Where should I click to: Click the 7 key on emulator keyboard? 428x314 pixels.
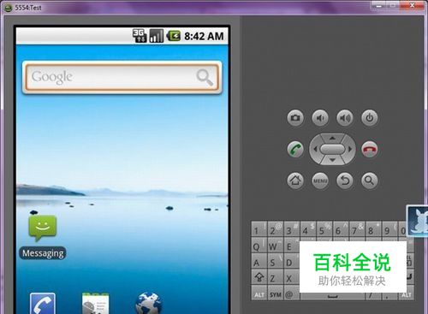[x=357, y=229]
